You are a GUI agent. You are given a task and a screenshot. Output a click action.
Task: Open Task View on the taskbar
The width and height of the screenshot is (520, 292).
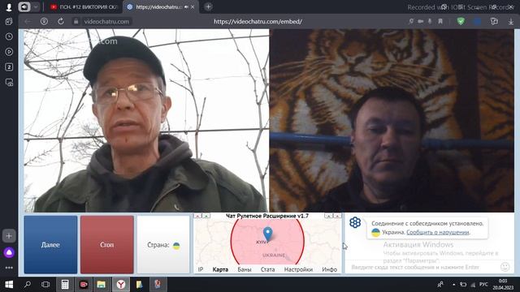(45, 285)
